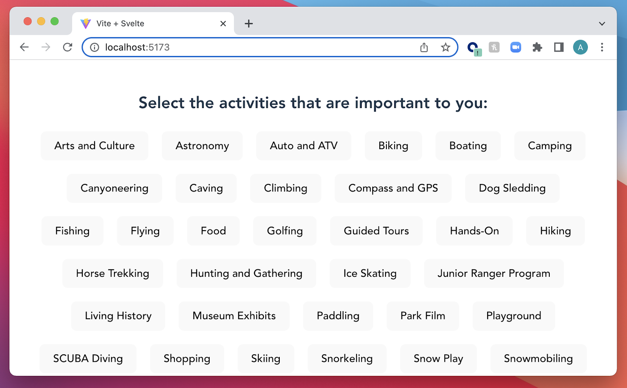Viewport: 627px width, 388px height.
Task: Choose the Paddling activity
Action: click(338, 316)
